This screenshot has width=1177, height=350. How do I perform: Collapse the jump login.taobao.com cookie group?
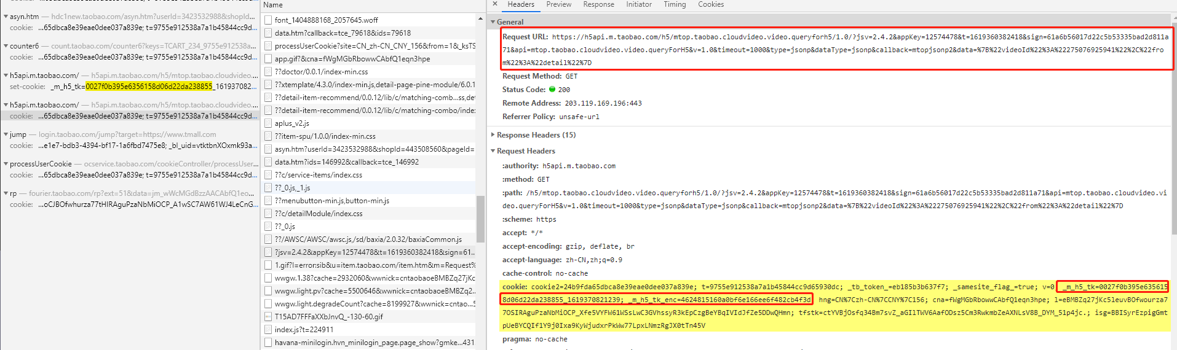(6, 134)
